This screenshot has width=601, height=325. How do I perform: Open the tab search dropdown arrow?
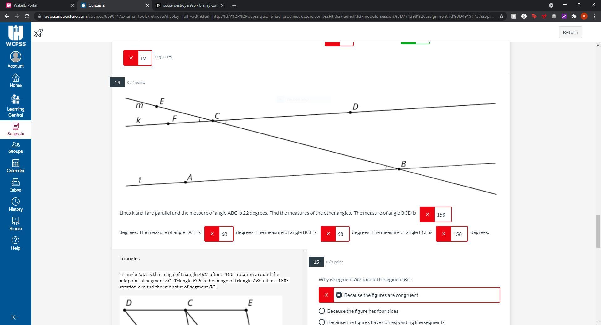[x=551, y=5]
